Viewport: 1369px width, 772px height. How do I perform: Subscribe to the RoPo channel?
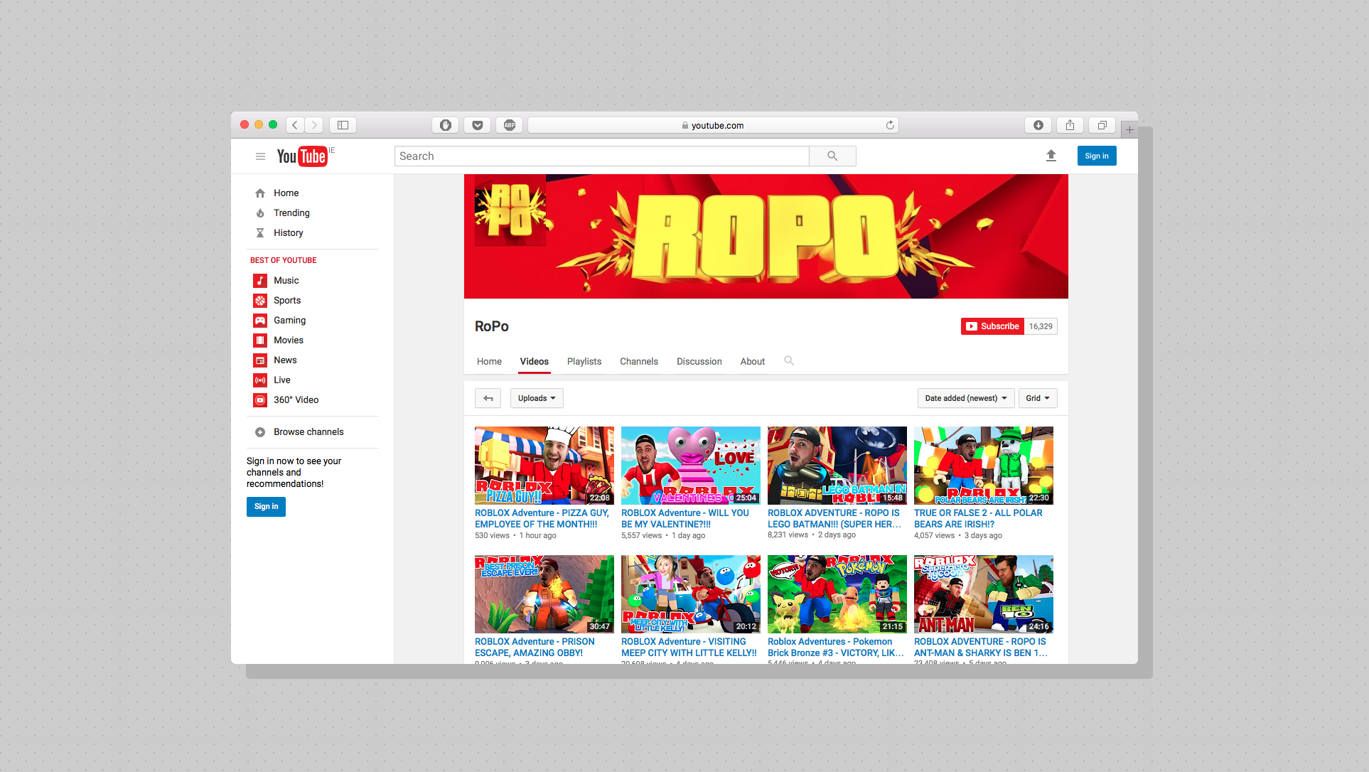[992, 326]
